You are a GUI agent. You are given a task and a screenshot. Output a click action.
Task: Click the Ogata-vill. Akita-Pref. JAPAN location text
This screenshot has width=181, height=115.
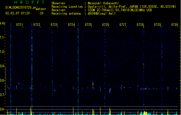point(132,7)
